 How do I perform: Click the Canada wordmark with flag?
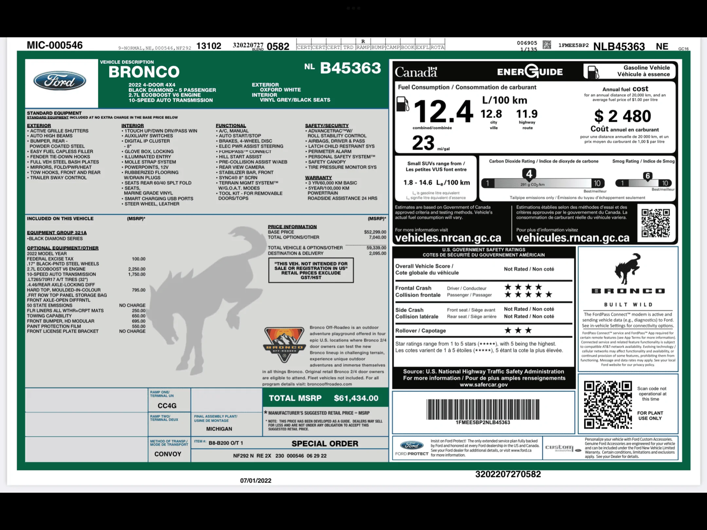pos(416,72)
